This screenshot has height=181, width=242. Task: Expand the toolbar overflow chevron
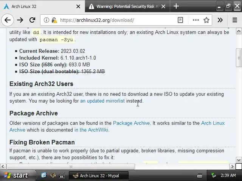click(220, 20)
